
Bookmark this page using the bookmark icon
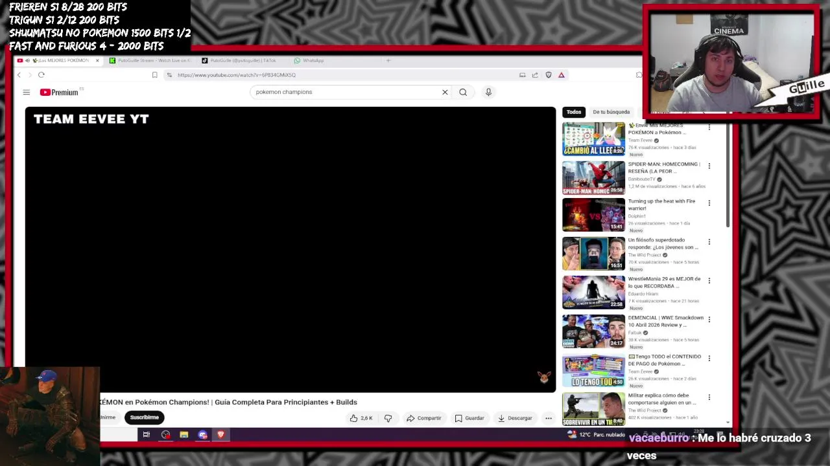coord(154,75)
